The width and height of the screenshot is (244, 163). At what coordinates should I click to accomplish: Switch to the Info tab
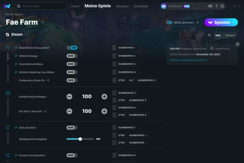coord(218,36)
